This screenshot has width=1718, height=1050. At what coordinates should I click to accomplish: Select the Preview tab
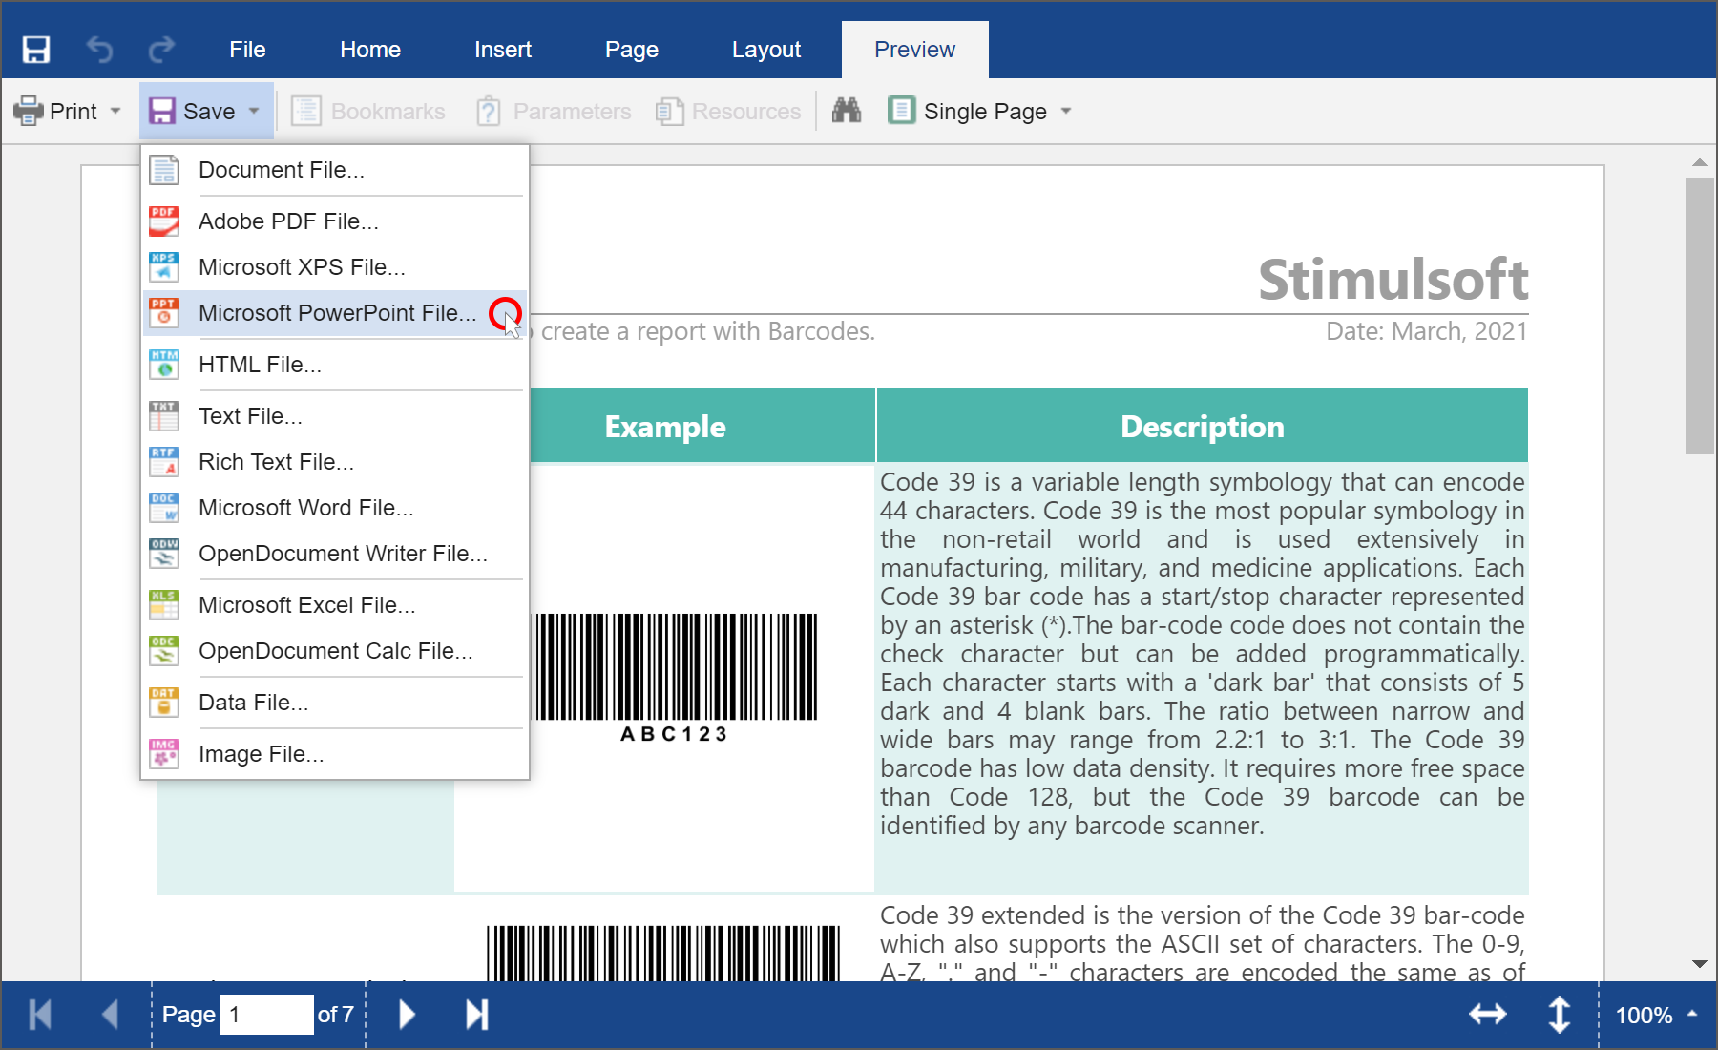point(914,50)
